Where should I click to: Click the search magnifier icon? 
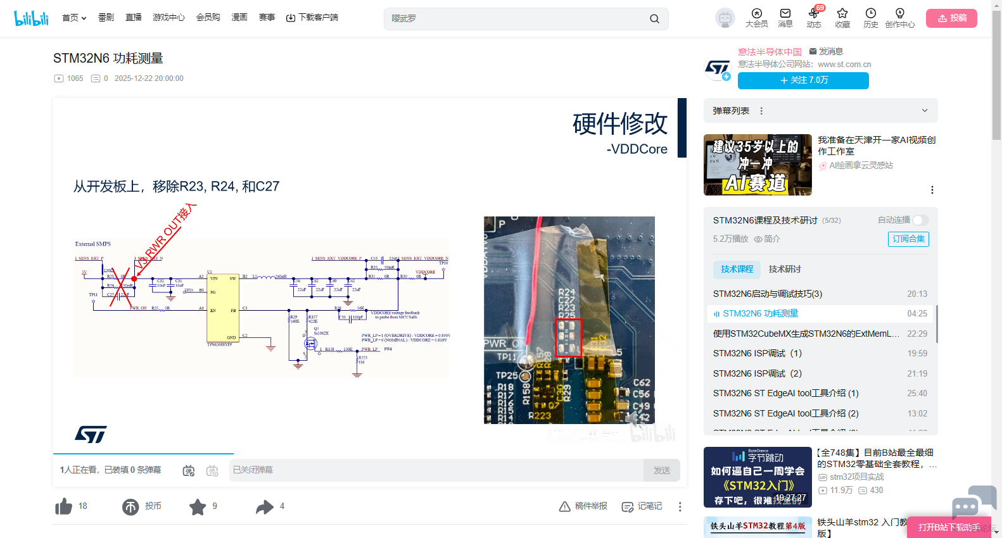654,19
